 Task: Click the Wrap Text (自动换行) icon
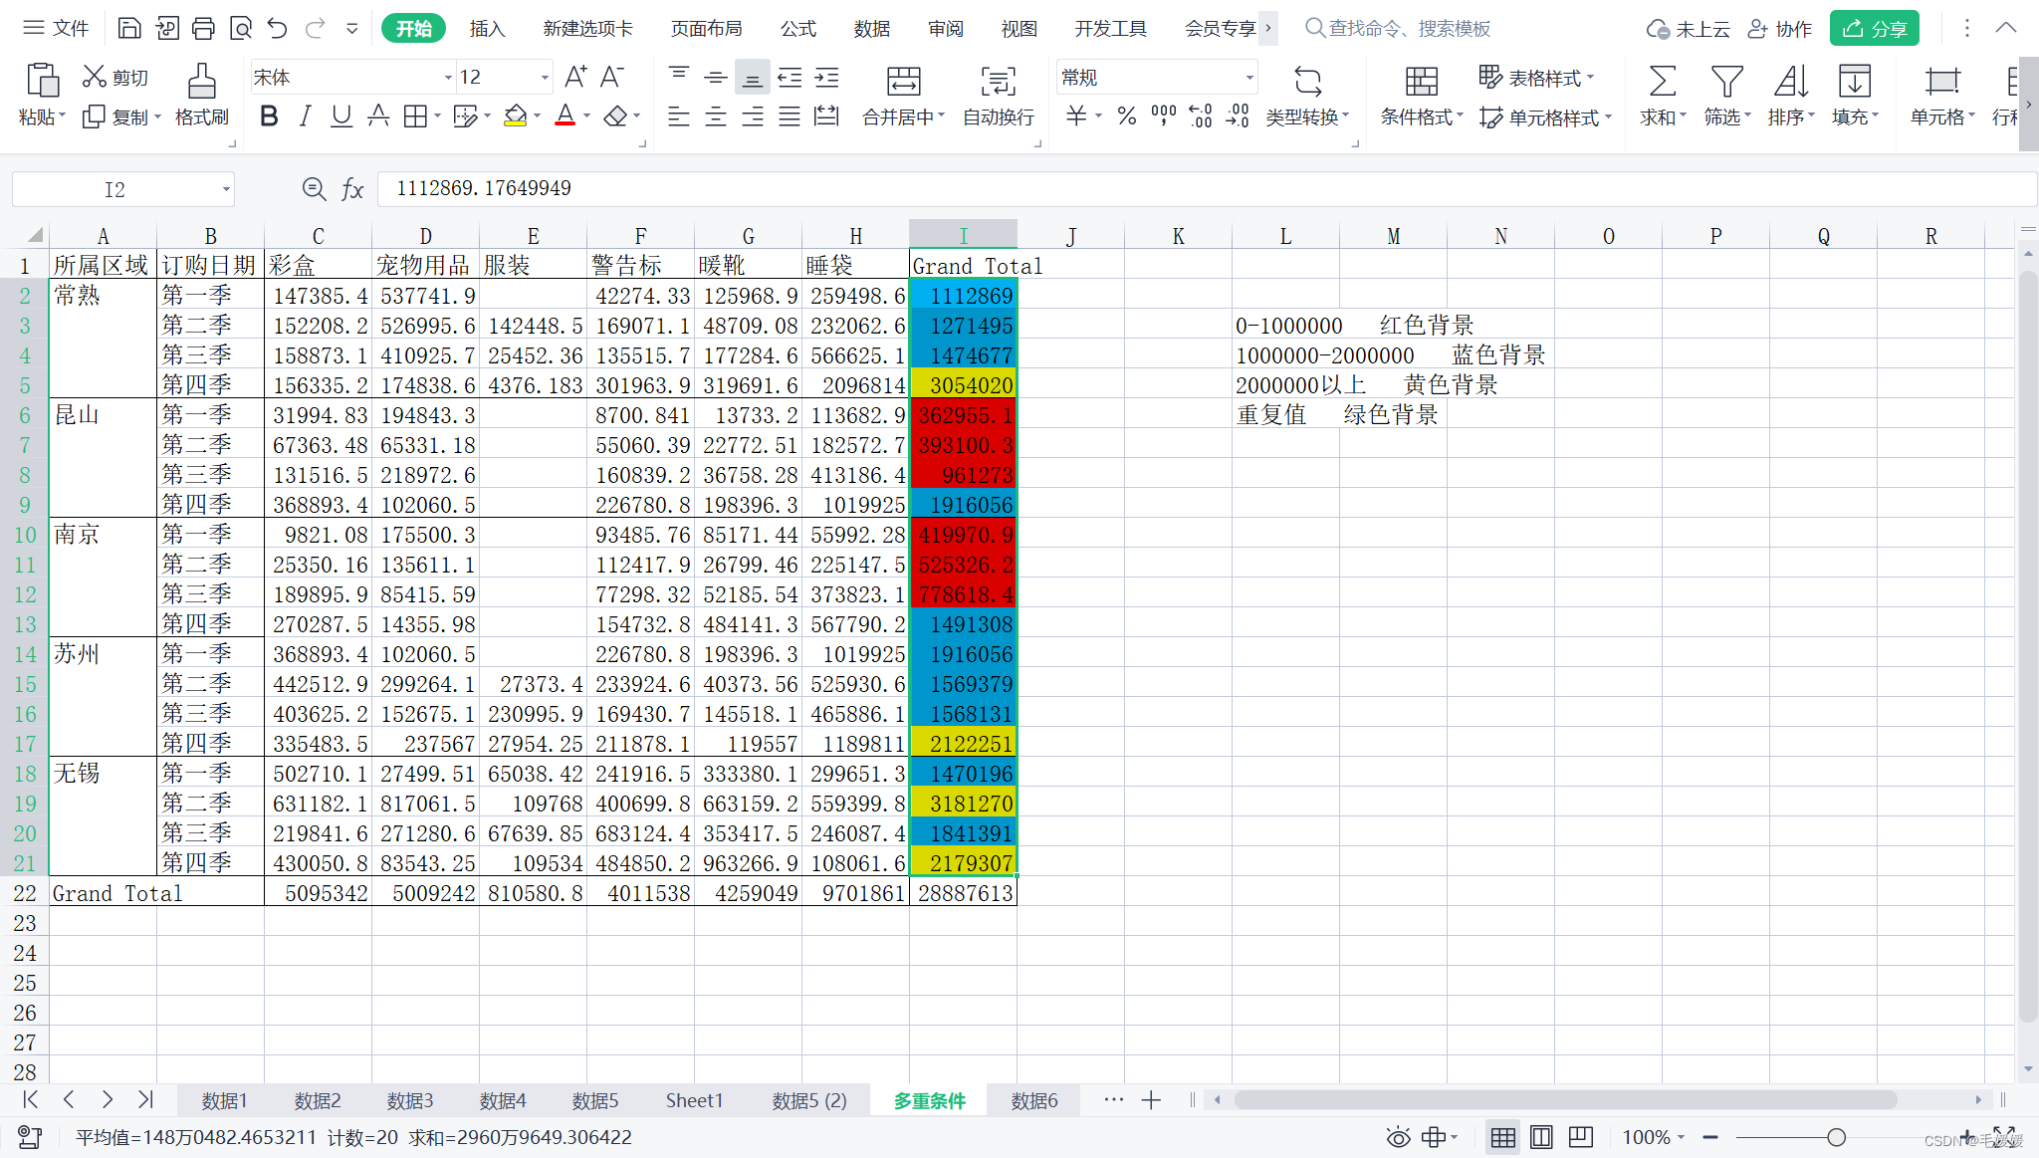tap(998, 82)
